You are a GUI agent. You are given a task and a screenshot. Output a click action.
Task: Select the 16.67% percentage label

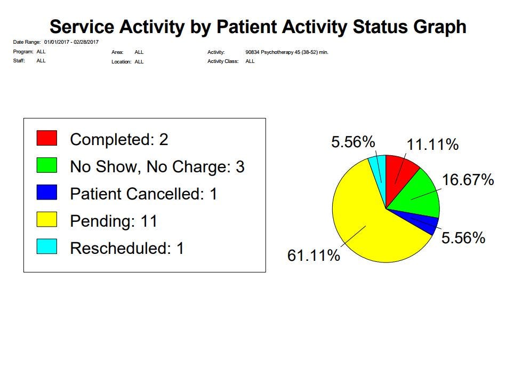(468, 180)
